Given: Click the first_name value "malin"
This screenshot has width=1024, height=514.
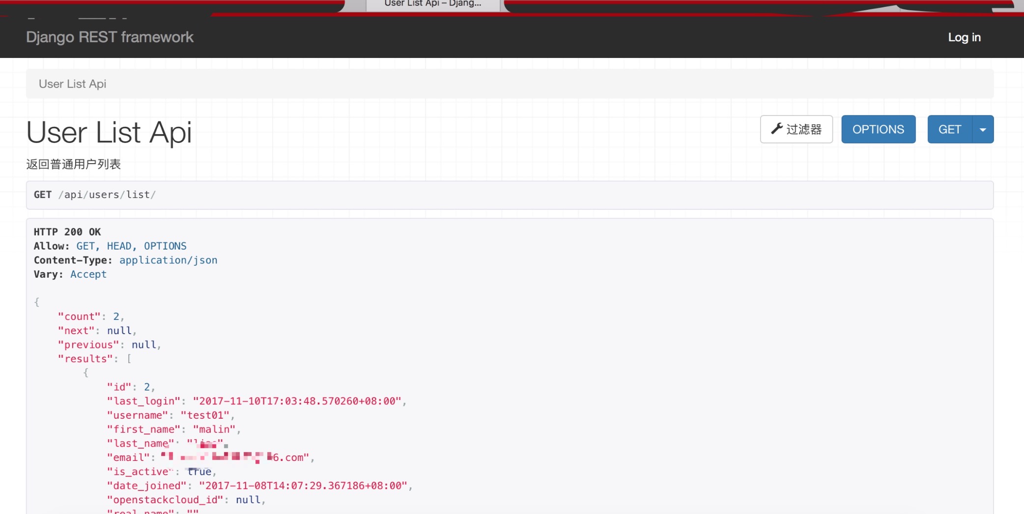Looking at the screenshot, I should point(214,429).
